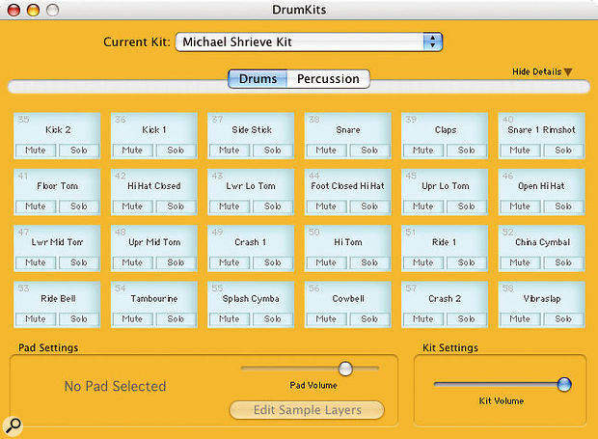Solo the Tambourine pad
Image resolution: width=598 pixels, height=439 pixels.
click(176, 318)
